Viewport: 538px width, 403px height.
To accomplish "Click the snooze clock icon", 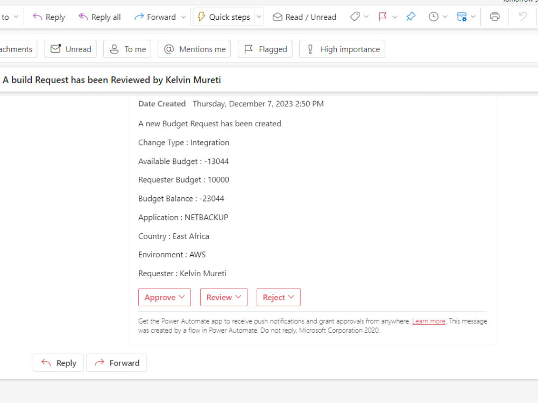I will (433, 17).
